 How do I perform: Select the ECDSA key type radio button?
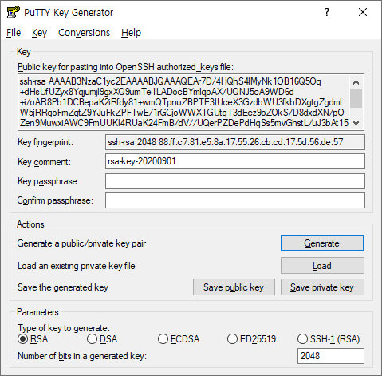point(163,339)
